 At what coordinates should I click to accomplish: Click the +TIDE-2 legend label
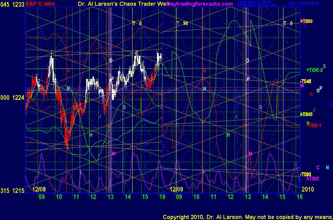(314, 70)
